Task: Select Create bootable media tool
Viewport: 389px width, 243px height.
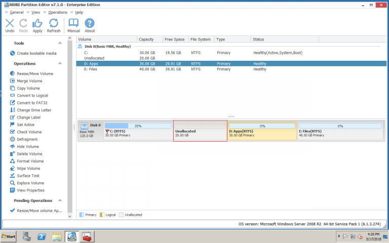Action: tap(33, 53)
